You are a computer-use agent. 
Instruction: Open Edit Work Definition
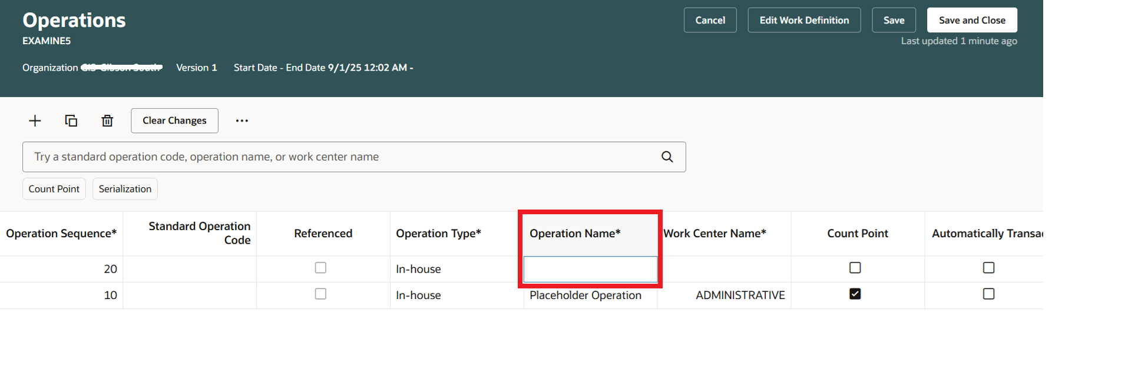pos(804,20)
